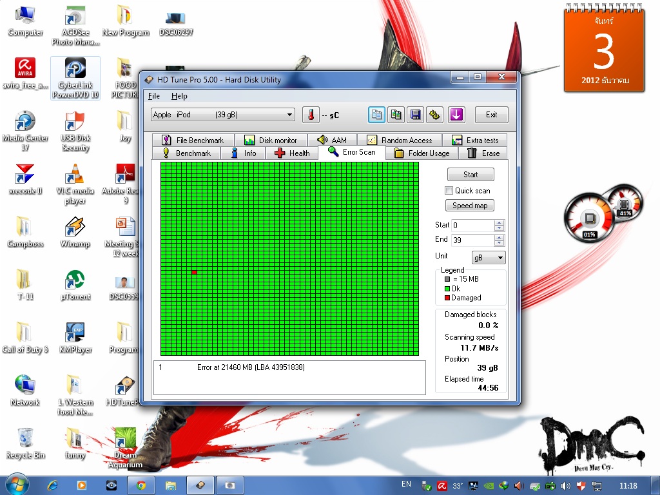Open the options wrench icon

(435, 115)
